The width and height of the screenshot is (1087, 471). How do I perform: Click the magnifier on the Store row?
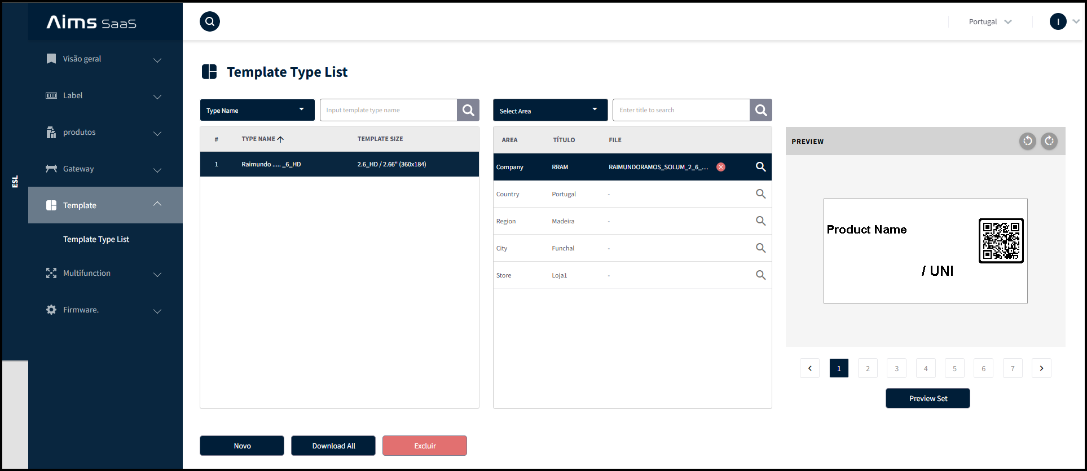tap(761, 275)
